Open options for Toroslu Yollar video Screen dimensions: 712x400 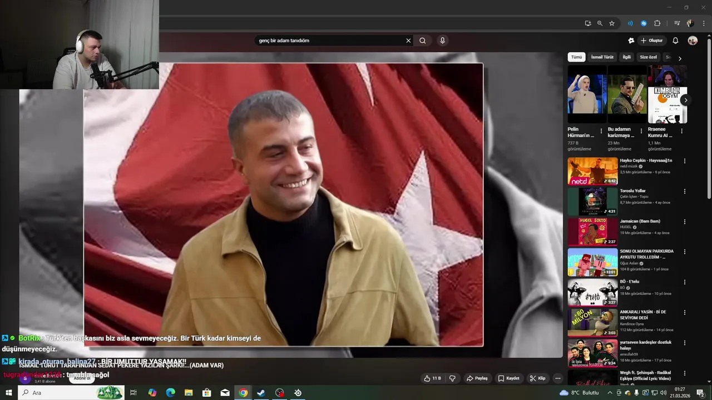click(685, 191)
